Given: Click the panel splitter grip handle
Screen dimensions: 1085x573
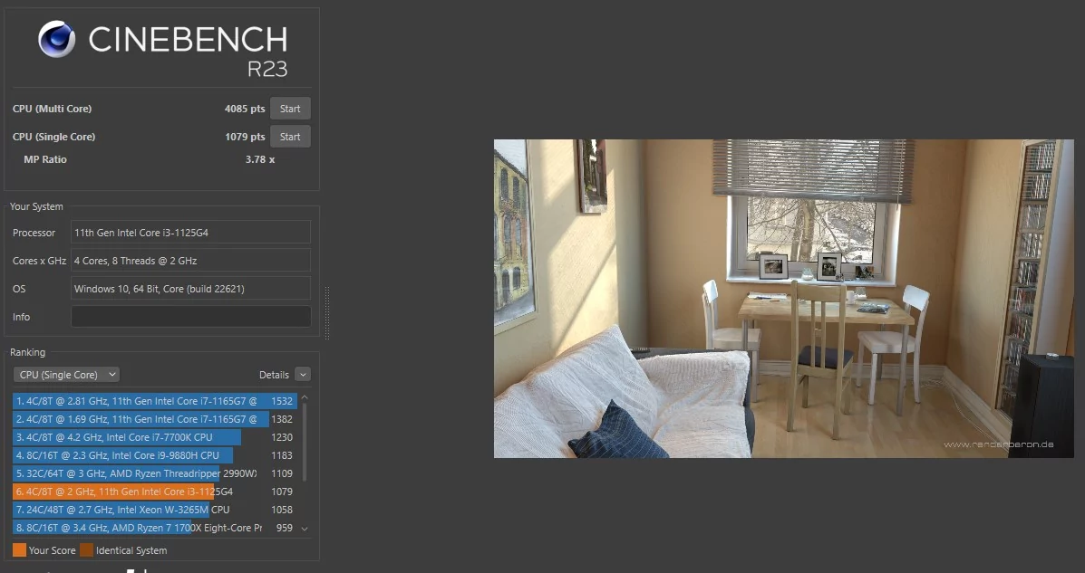Looking at the screenshot, I should pyautogui.click(x=326, y=313).
